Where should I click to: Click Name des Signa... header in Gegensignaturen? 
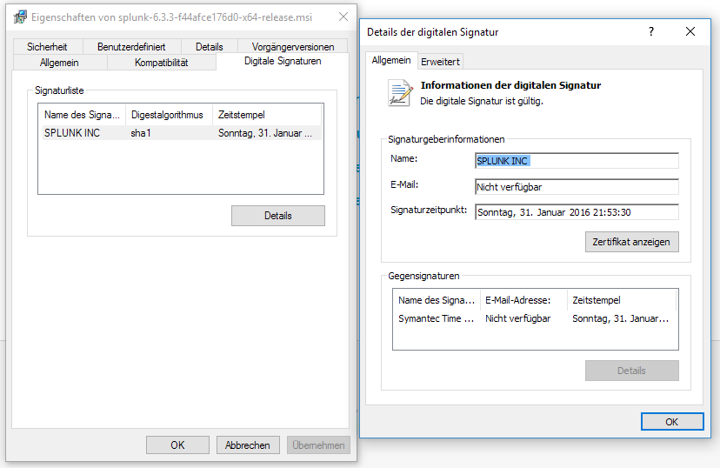pyautogui.click(x=437, y=300)
